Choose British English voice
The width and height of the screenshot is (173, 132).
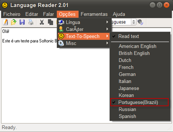coord(140,53)
